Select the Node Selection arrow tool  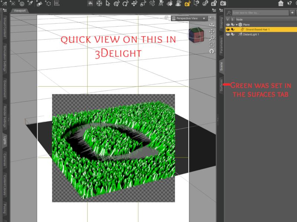108,3
